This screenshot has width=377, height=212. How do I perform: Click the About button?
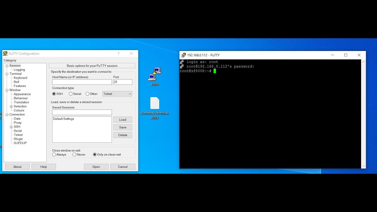tap(17, 167)
